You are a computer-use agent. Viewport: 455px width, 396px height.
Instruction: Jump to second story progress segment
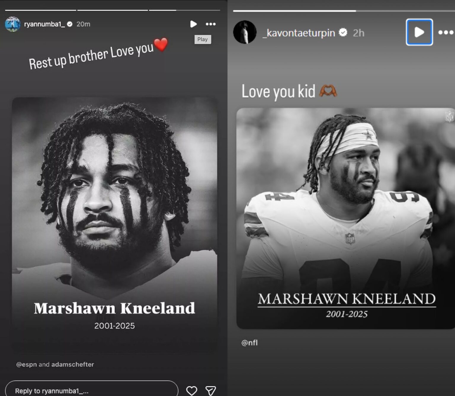(113, 10)
